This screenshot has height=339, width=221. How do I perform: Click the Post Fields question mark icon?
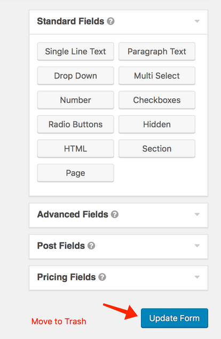tap(91, 246)
